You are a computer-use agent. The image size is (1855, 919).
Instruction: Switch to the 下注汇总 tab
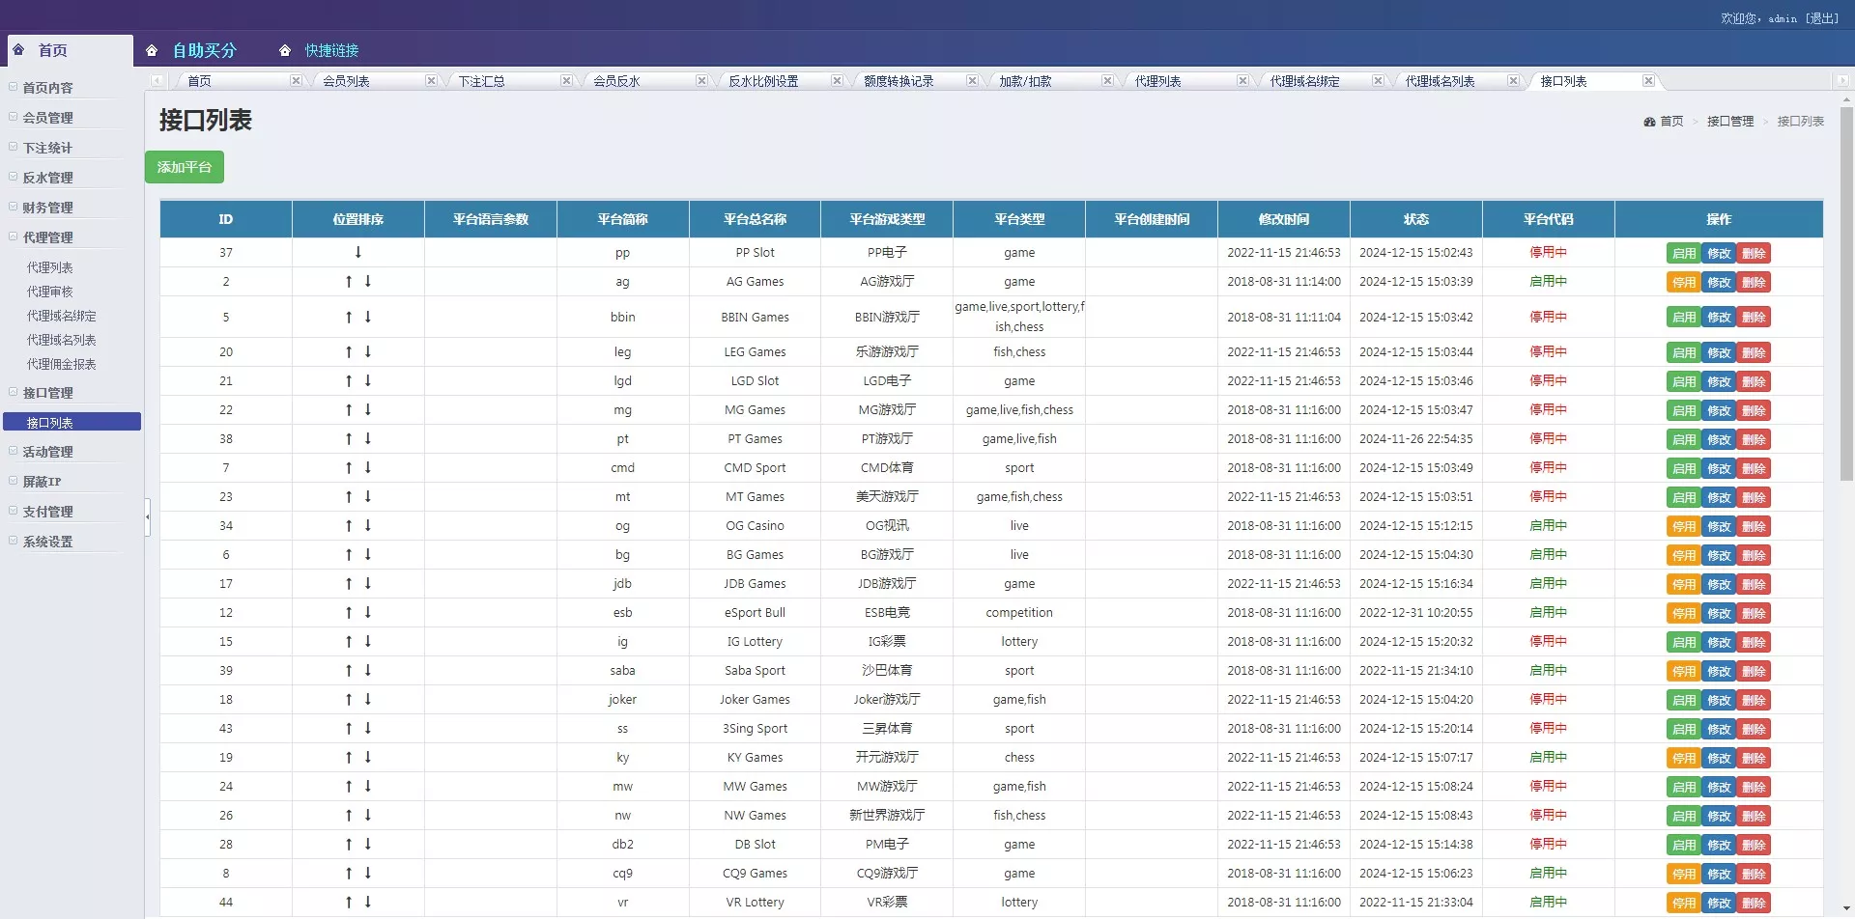point(481,81)
